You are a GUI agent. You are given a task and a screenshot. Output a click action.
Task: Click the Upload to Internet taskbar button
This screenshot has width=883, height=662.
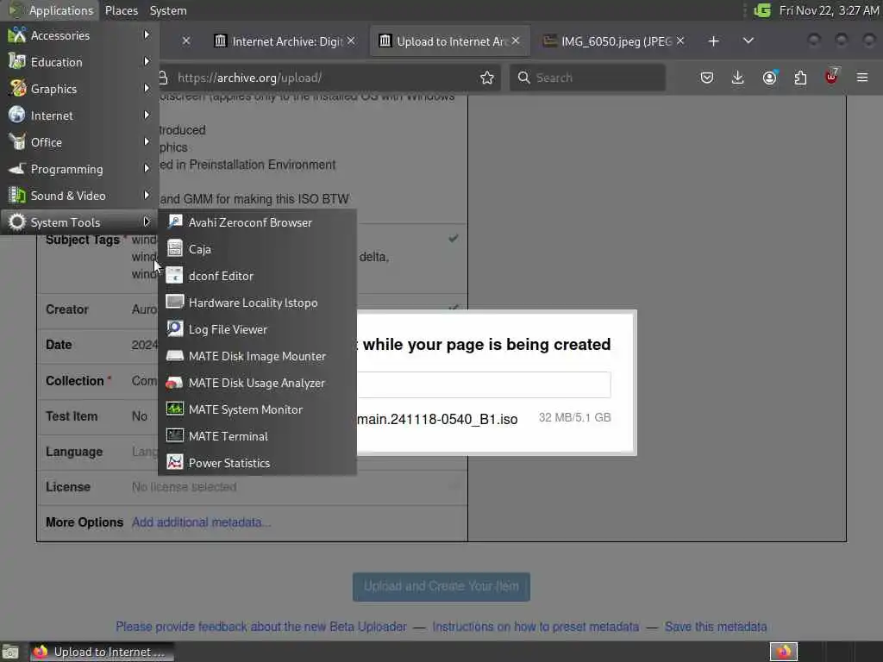(x=102, y=652)
